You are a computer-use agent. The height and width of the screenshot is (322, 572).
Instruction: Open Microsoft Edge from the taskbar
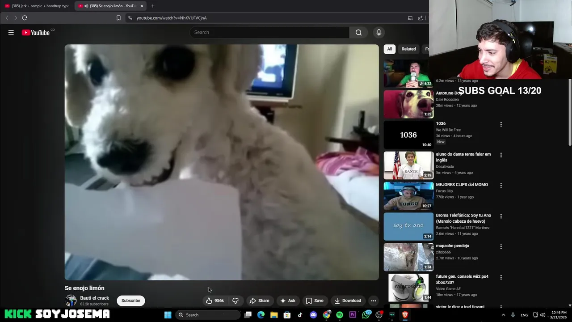coord(261,315)
